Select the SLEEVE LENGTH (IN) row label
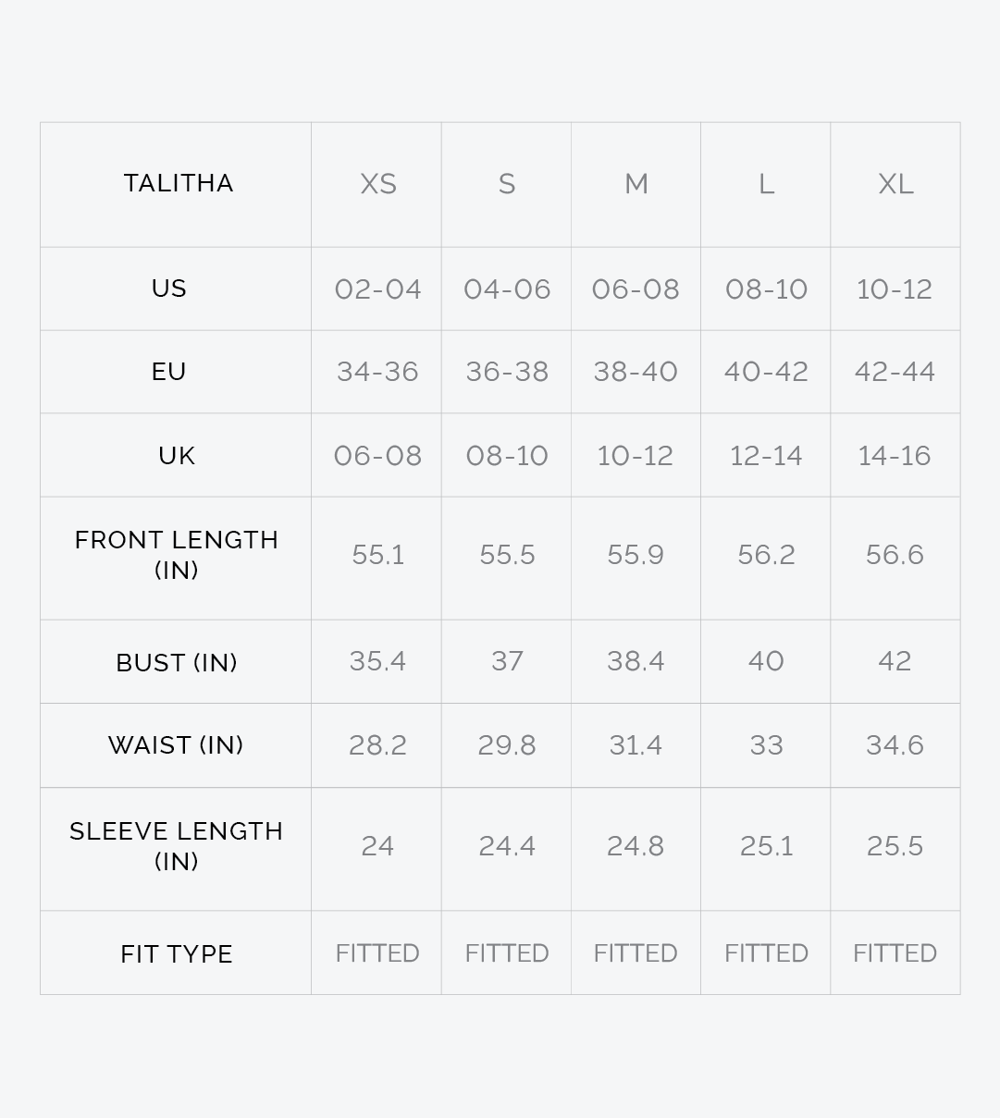 click(177, 845)
